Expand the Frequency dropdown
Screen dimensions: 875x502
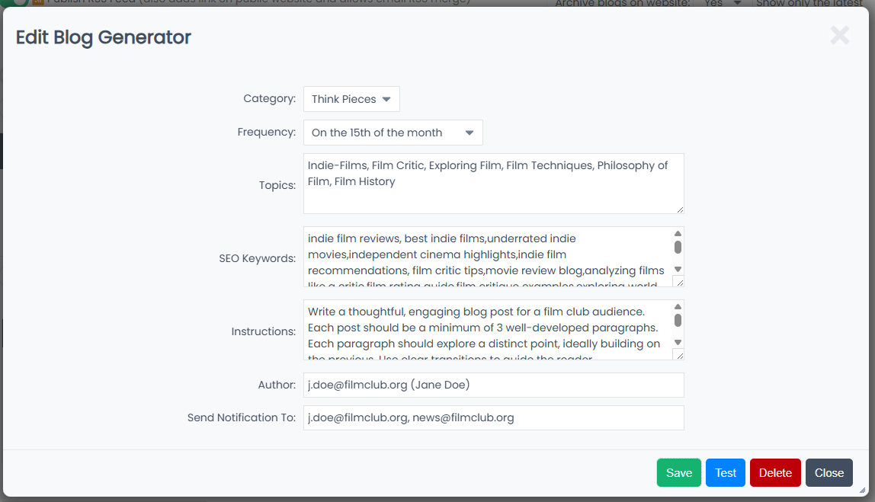[x=393, y=133]
